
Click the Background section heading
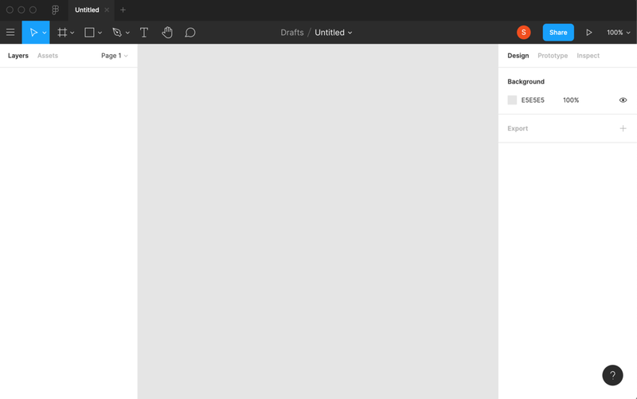526,82
